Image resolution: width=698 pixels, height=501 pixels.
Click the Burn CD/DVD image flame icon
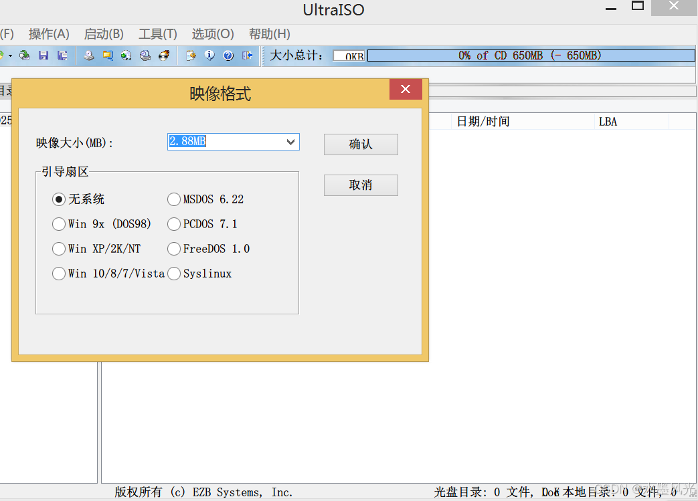pyautogui.click(x=164, y=55)
